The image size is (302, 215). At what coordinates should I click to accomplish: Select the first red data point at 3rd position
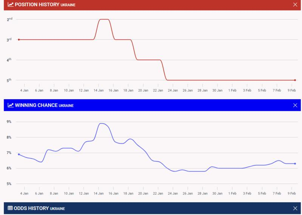tap(19, 40)
